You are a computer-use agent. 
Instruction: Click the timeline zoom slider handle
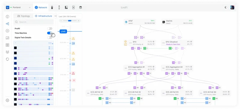(x=70, y=21)
